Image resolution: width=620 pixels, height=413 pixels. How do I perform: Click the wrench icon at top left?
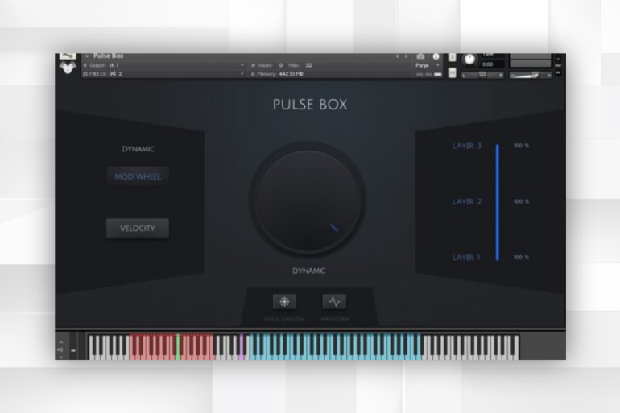(x=68, y=56)
